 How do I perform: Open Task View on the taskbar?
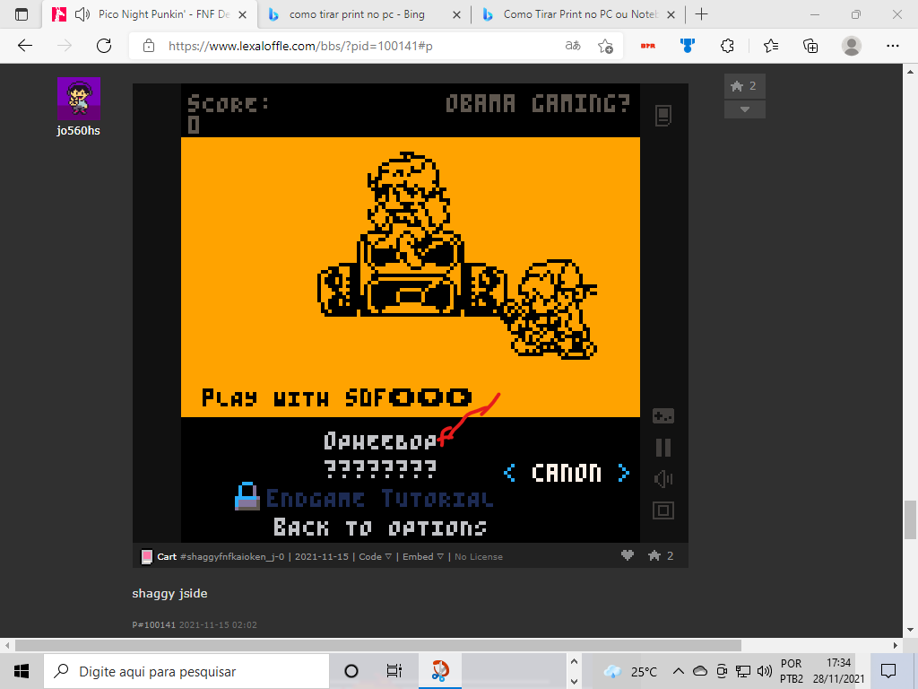[394, 671]
